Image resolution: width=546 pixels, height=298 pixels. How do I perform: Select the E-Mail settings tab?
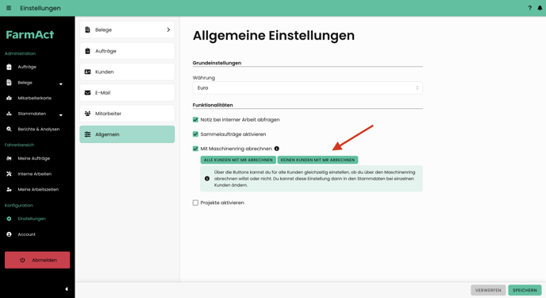tap(127, 93)
